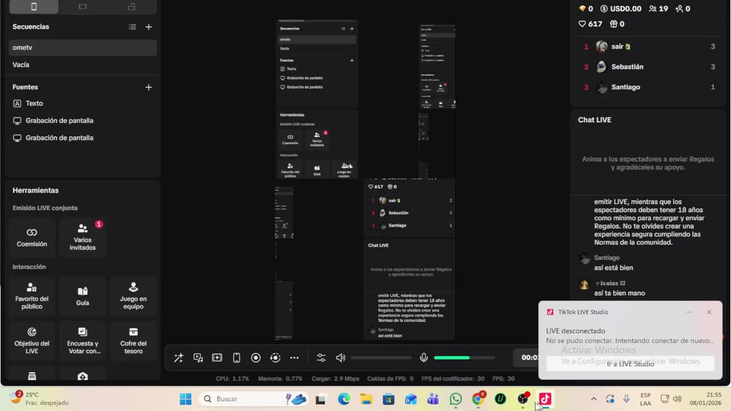
Task: Open the weather widget showing 25°C
Action: coord(40,398)
